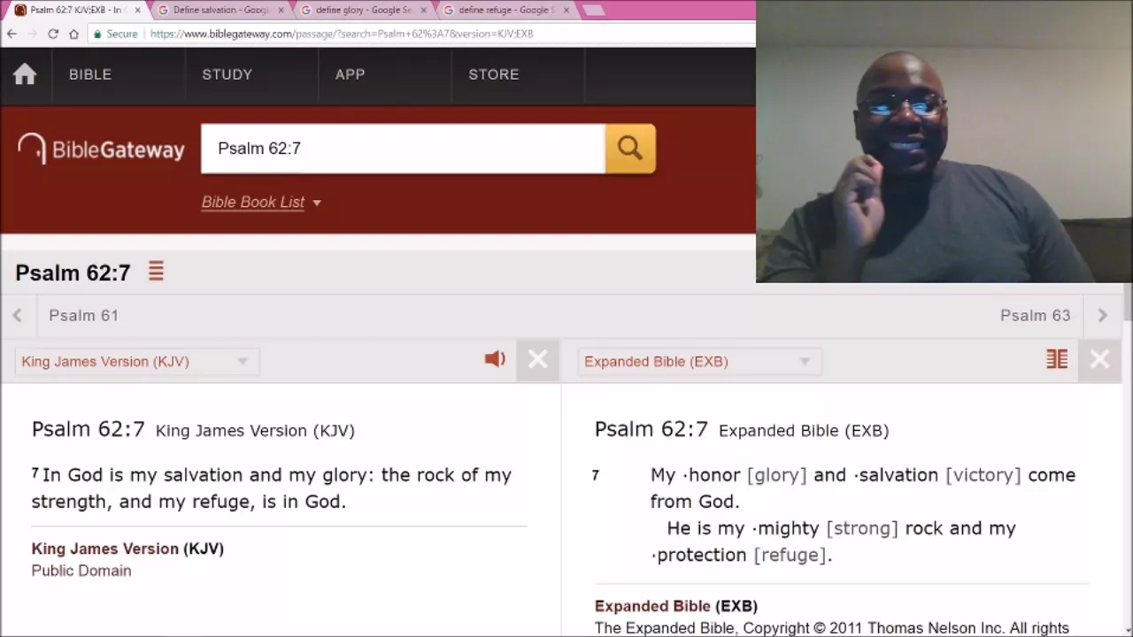Screen dimensions: 1133x637
Task: Close the Define salvation tab
Action: tap(281, 10)
